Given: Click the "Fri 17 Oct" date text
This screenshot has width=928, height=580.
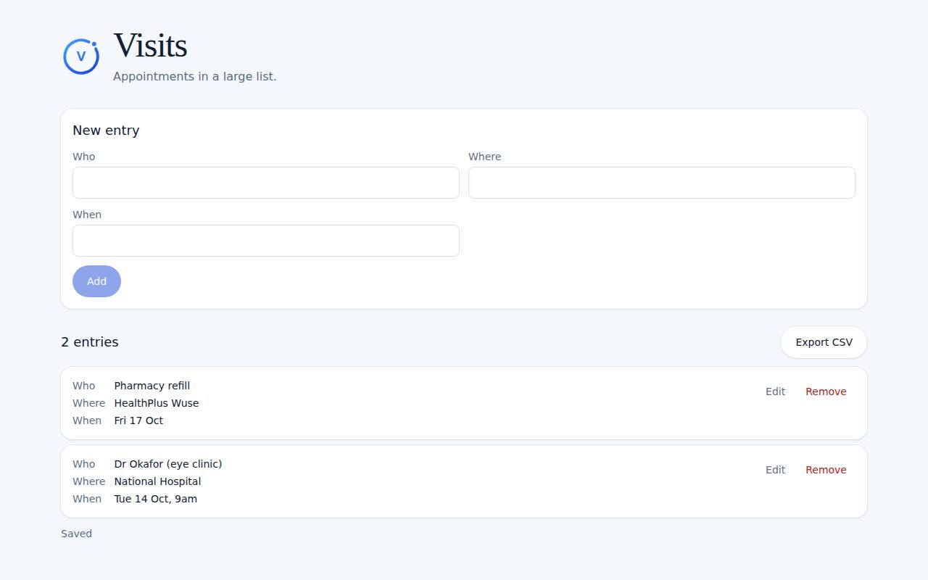Looking at the screenshot, I should tap(138, 420).
